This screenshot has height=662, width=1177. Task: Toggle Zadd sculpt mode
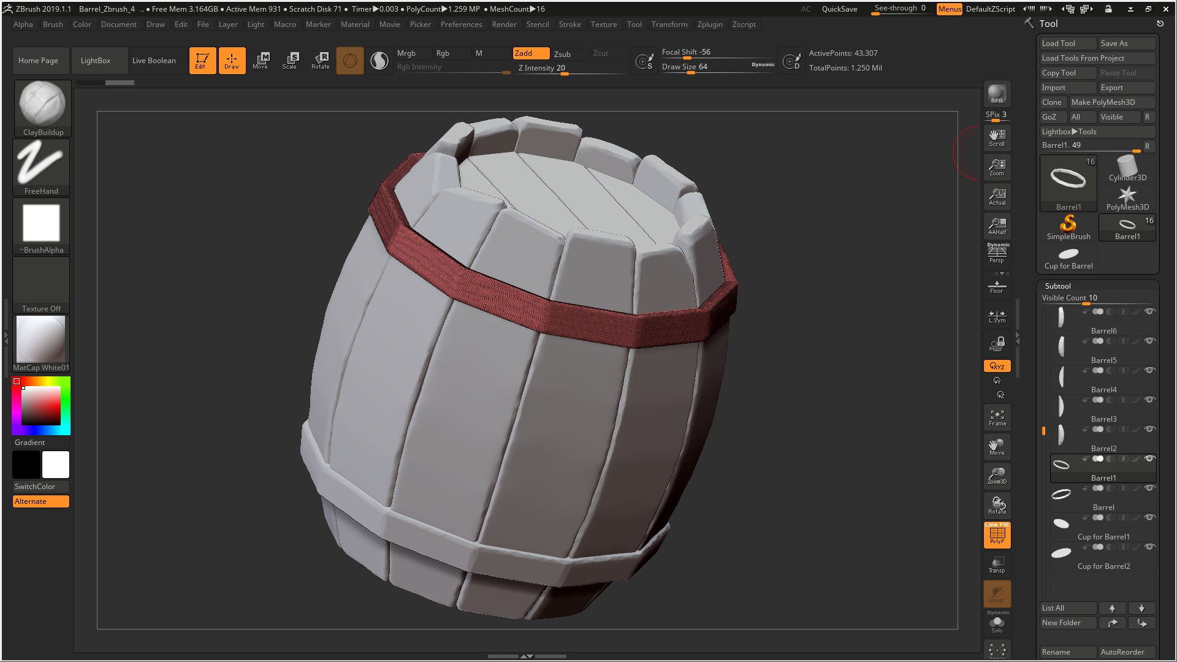[x=531, y=53]
